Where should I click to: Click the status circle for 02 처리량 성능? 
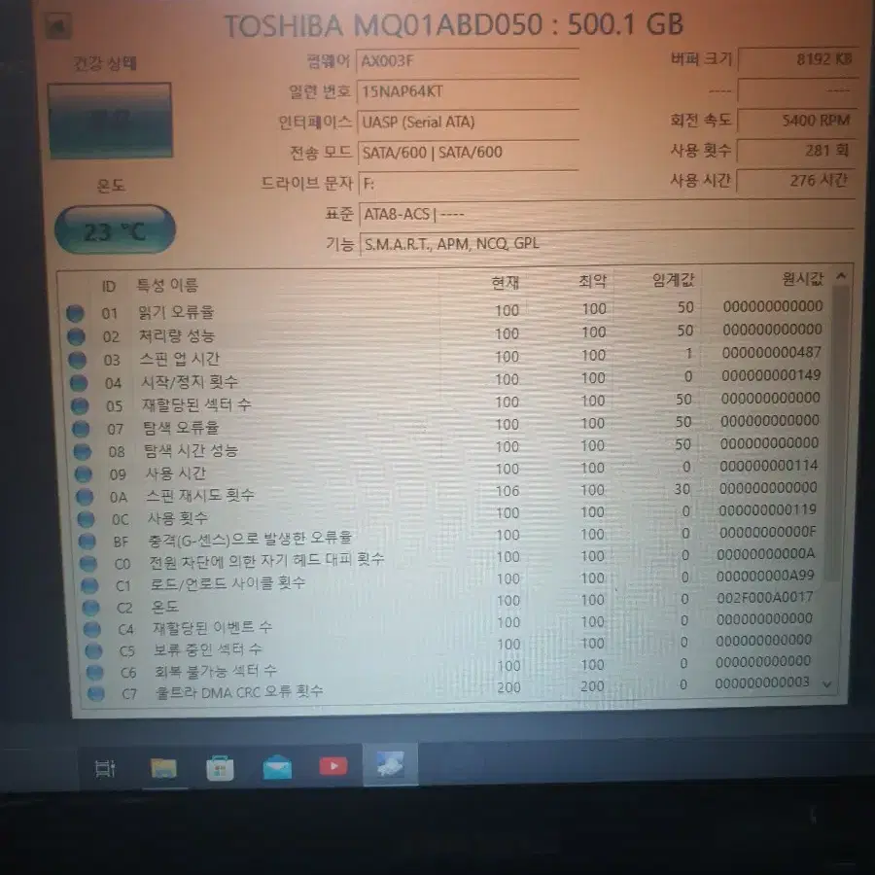tap(77, 336)
